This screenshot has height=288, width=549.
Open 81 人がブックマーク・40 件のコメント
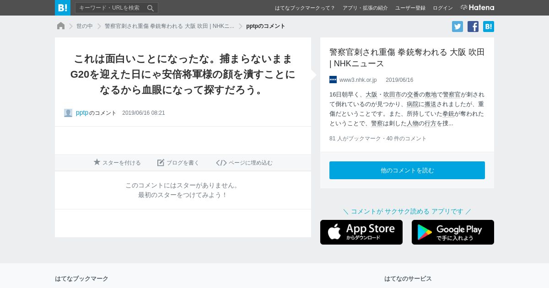pos(378,139)
